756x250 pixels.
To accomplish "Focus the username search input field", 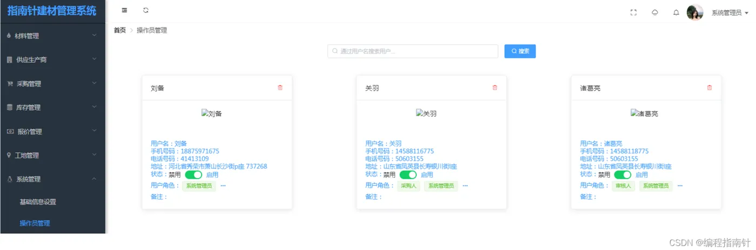I will pyautogui.click(x=413, y=51).
